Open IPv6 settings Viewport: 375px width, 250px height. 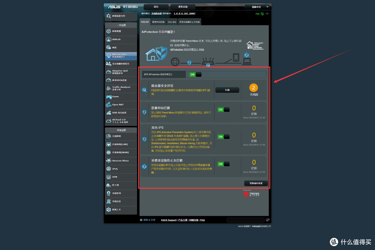[121, 169]
